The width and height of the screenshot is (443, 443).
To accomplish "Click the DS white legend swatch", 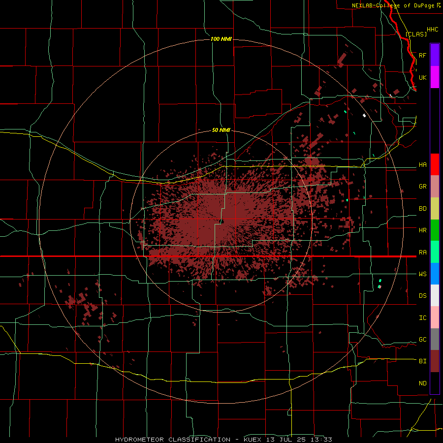I will point(435,295).
